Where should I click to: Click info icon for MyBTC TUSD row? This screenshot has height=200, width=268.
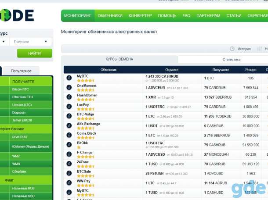click(69, 192)
